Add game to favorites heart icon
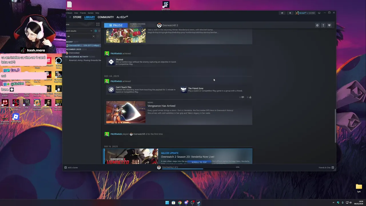 [329, 25]
